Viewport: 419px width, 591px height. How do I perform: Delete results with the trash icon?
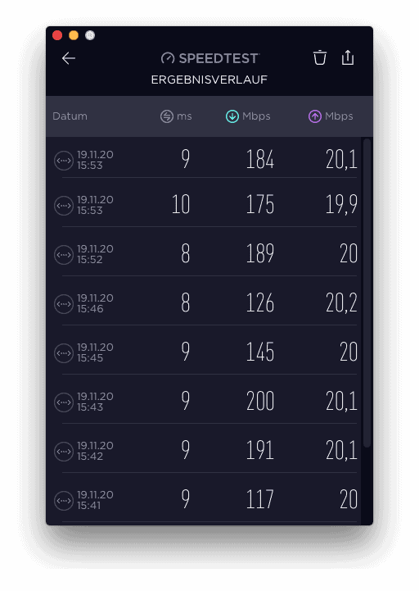pyautogui.click(x=320, y=57)
